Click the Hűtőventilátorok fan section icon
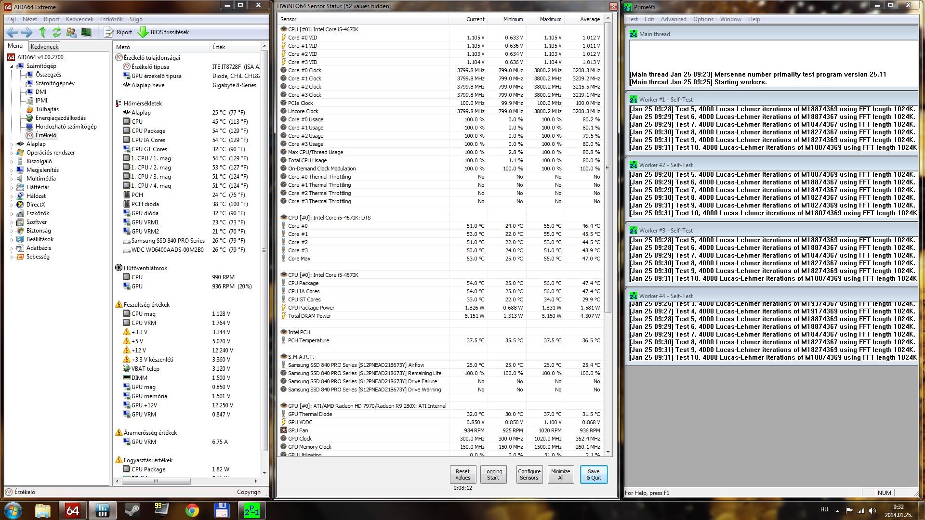 119,268
